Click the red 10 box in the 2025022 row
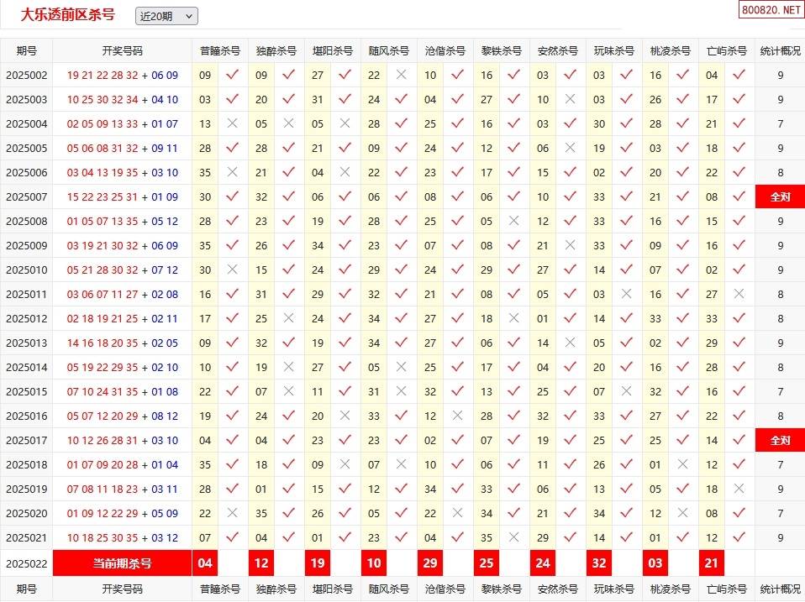 [374, 563]
